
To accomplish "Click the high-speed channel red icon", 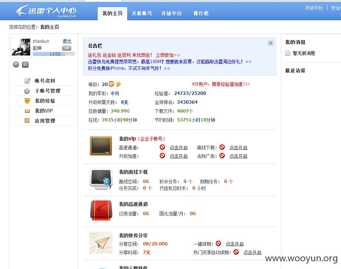I will tap(101, 210).
